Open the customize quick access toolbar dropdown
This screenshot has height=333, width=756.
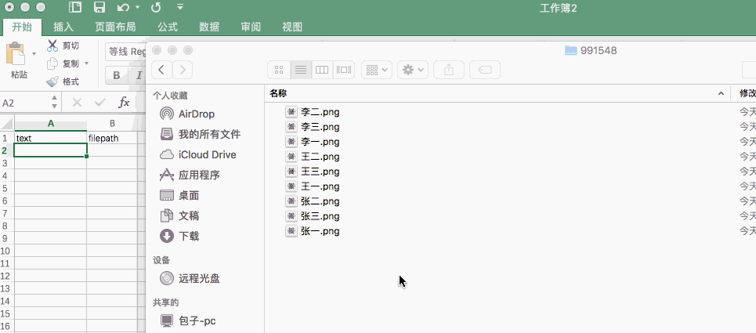[x=180, y=7]
